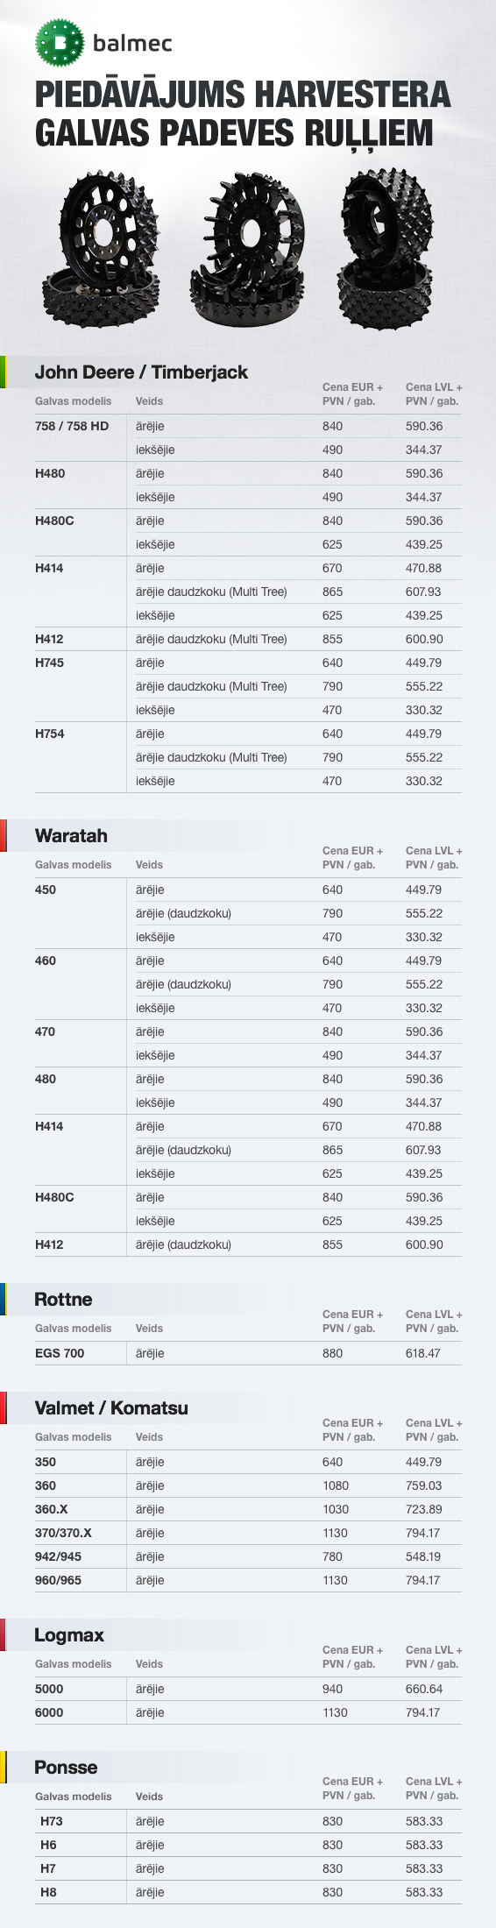This screenshot has width=496, height=1928.
Task: Select the right spiked roller product image
Action: pyautogui.click(x=387, y=251)
